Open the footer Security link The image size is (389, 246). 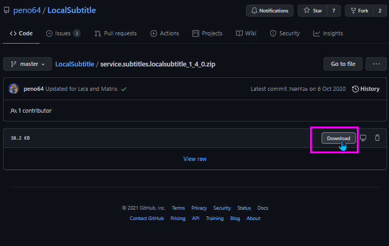click(222, 208)
